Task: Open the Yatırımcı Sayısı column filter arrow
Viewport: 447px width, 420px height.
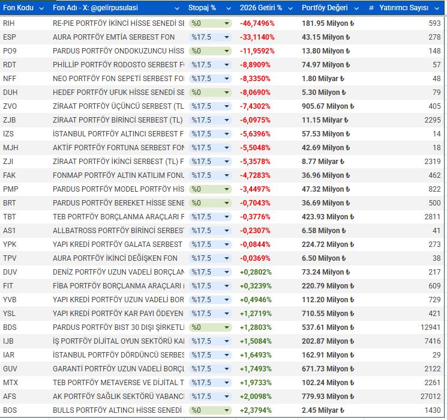Action: coord(437,8)
